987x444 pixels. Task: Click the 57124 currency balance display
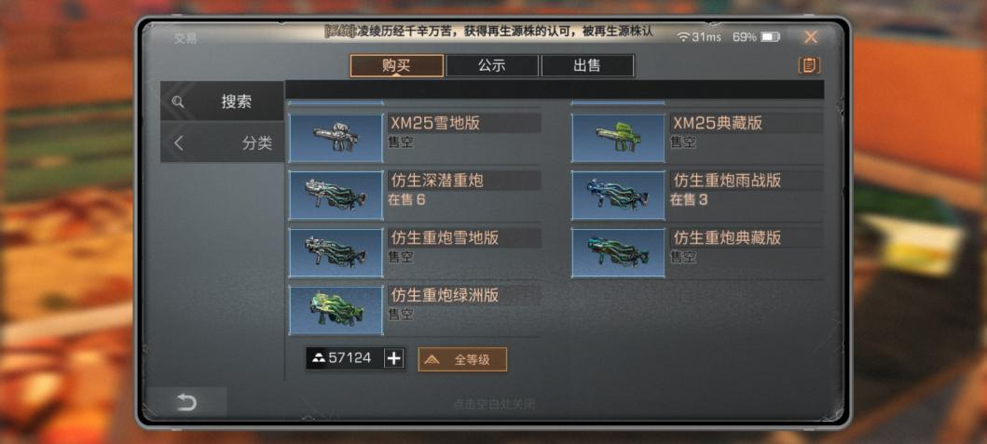coord(345,358)
